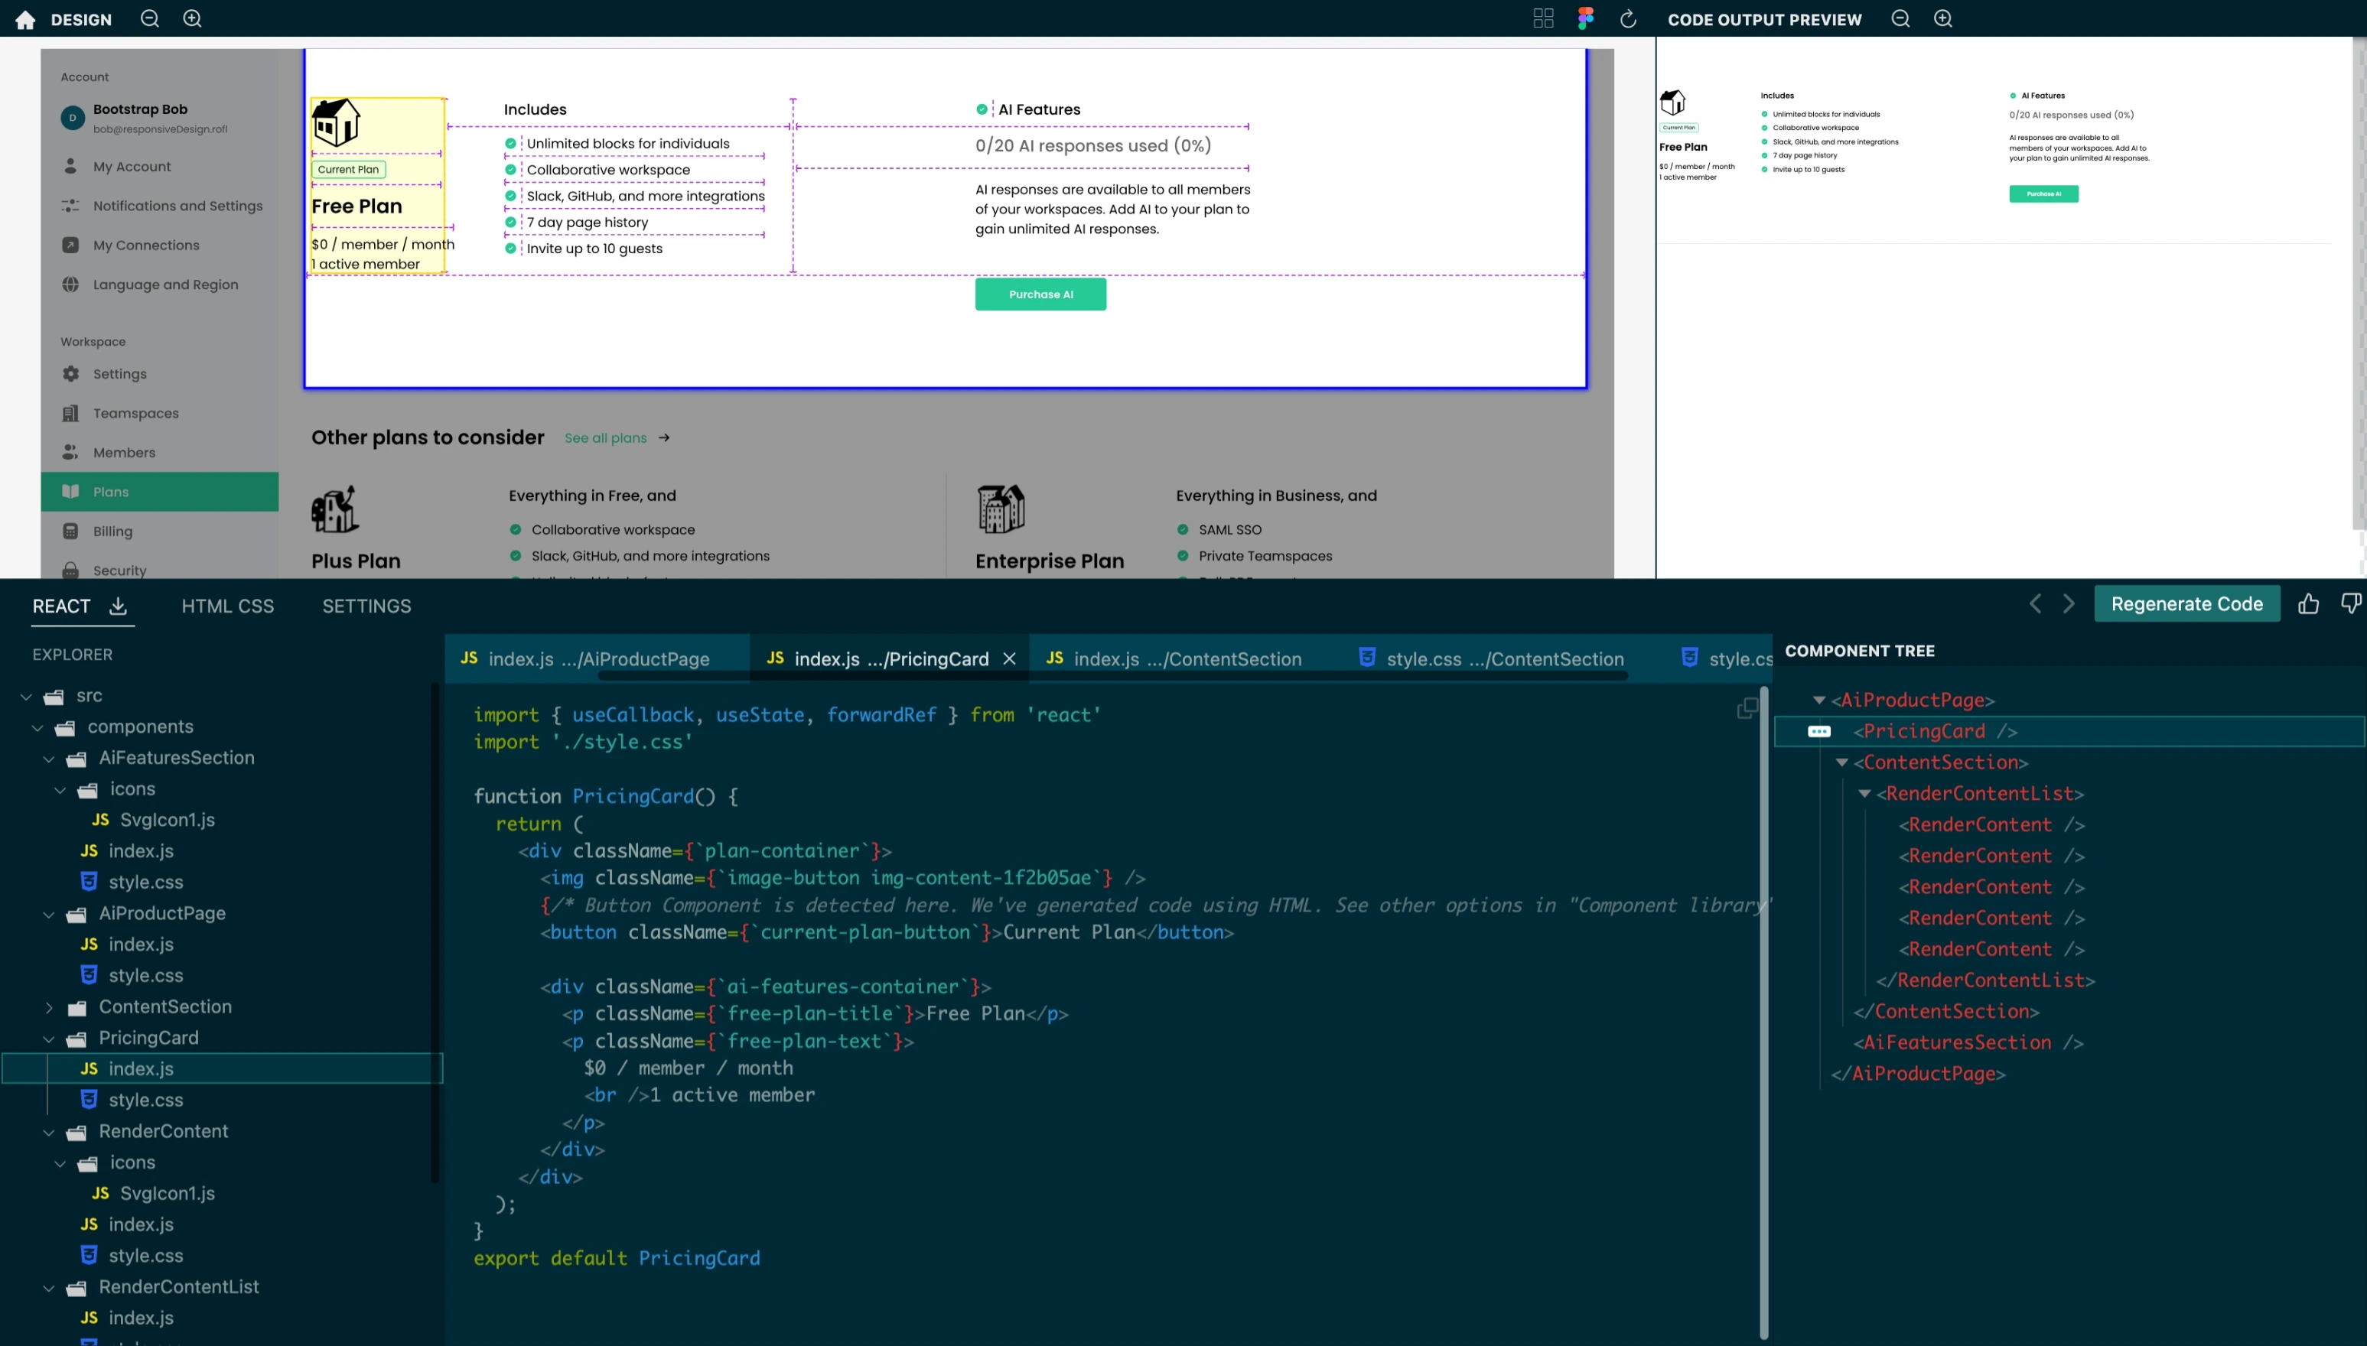
Task: Zoom out the design view
Action: (x=150, y=18)
